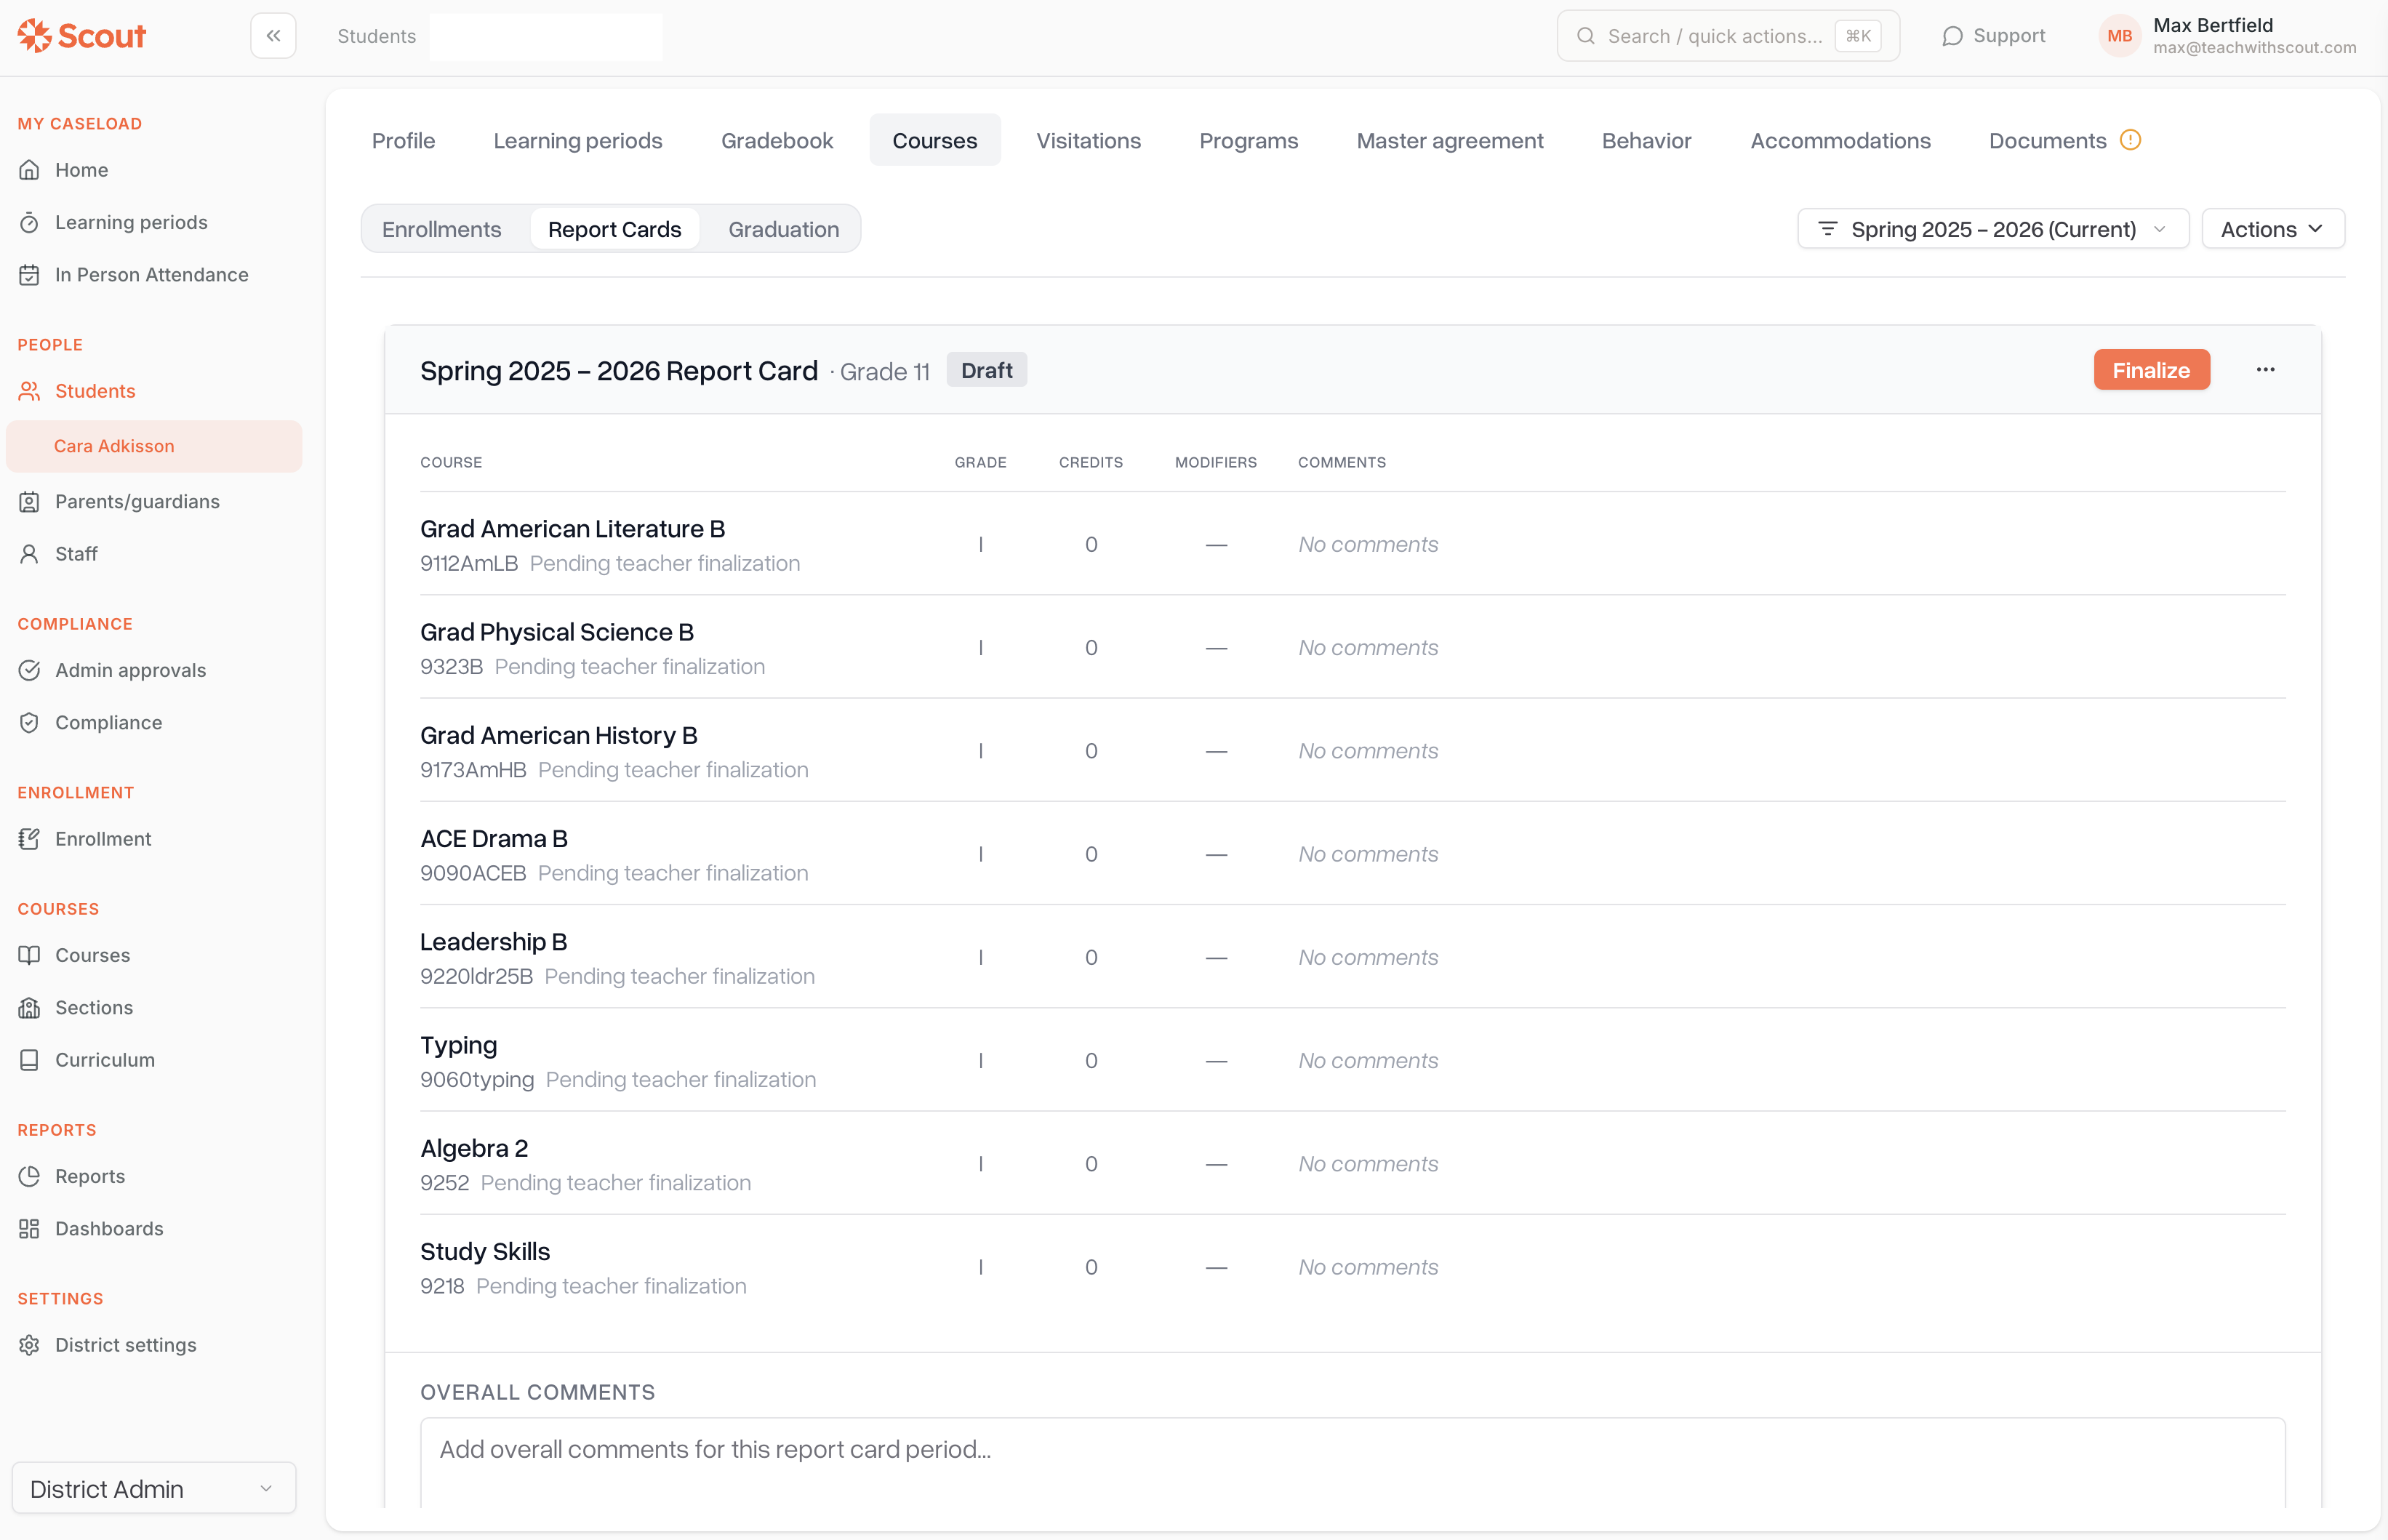Open the Actions dropdown

(x=2272, y=229)
